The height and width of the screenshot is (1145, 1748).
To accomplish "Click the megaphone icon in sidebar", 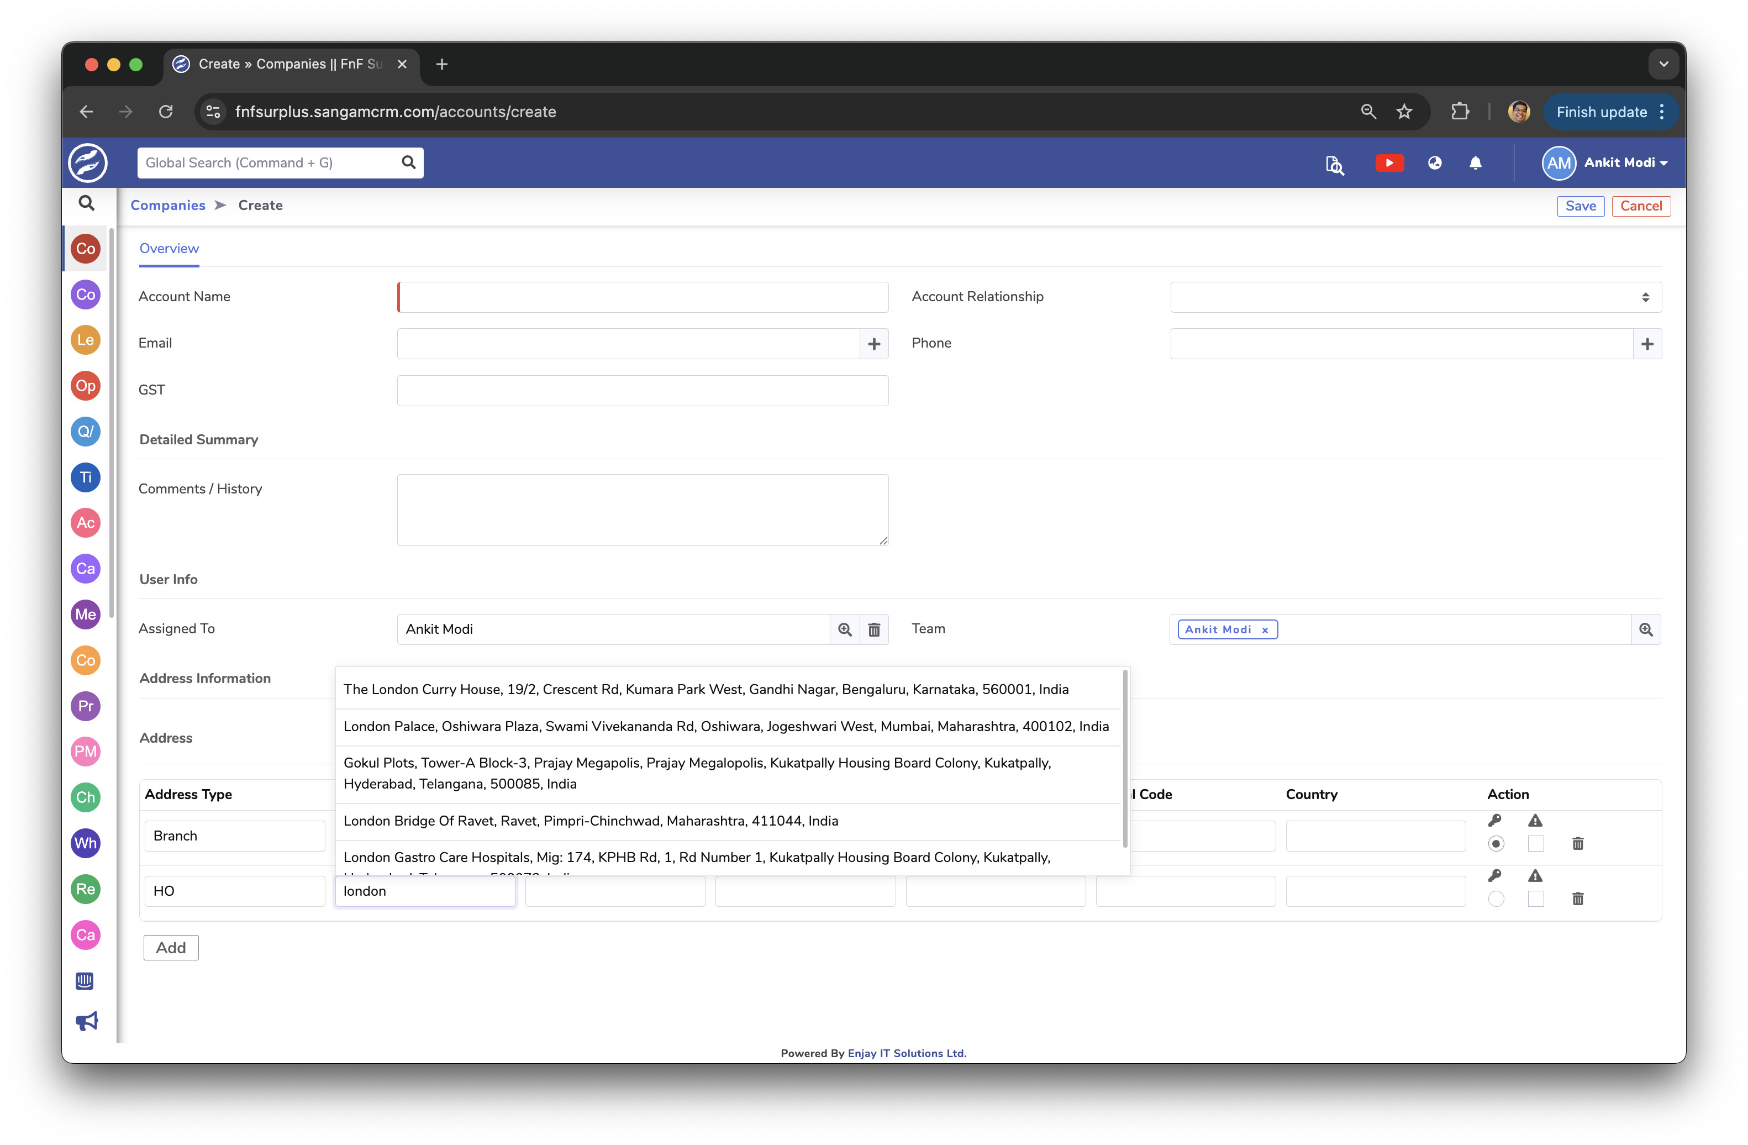I will click(x=86, y=1021).
